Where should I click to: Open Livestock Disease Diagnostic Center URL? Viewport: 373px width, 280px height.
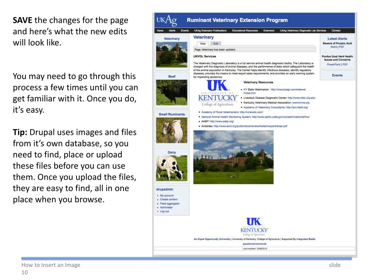click(301, 98)
